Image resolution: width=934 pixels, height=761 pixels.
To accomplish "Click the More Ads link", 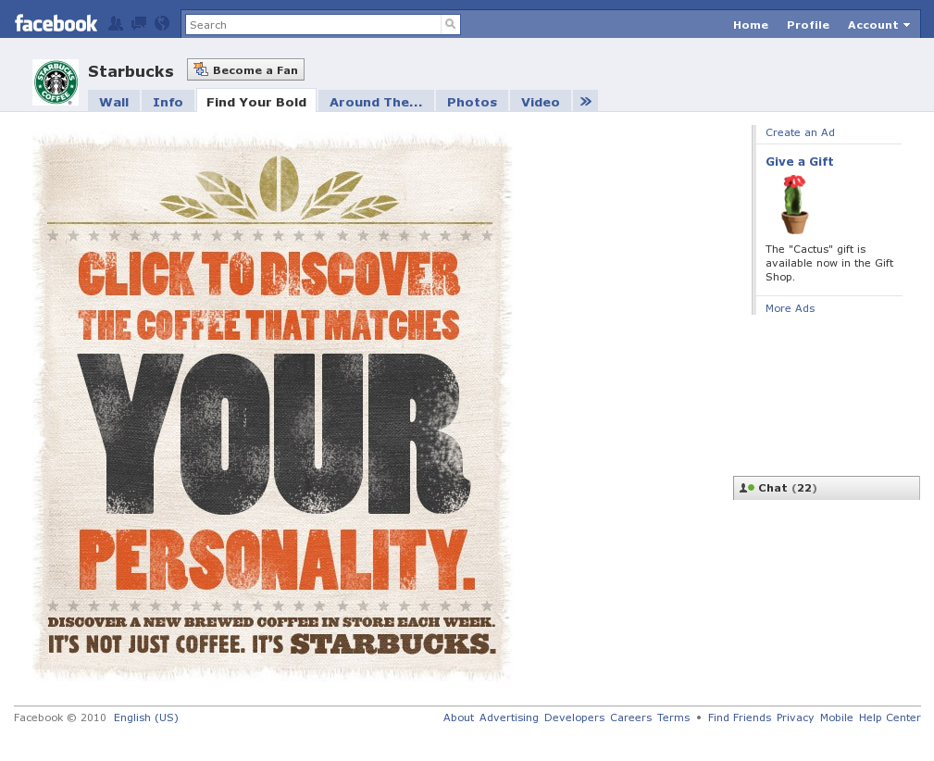I will tap(790, 308).
